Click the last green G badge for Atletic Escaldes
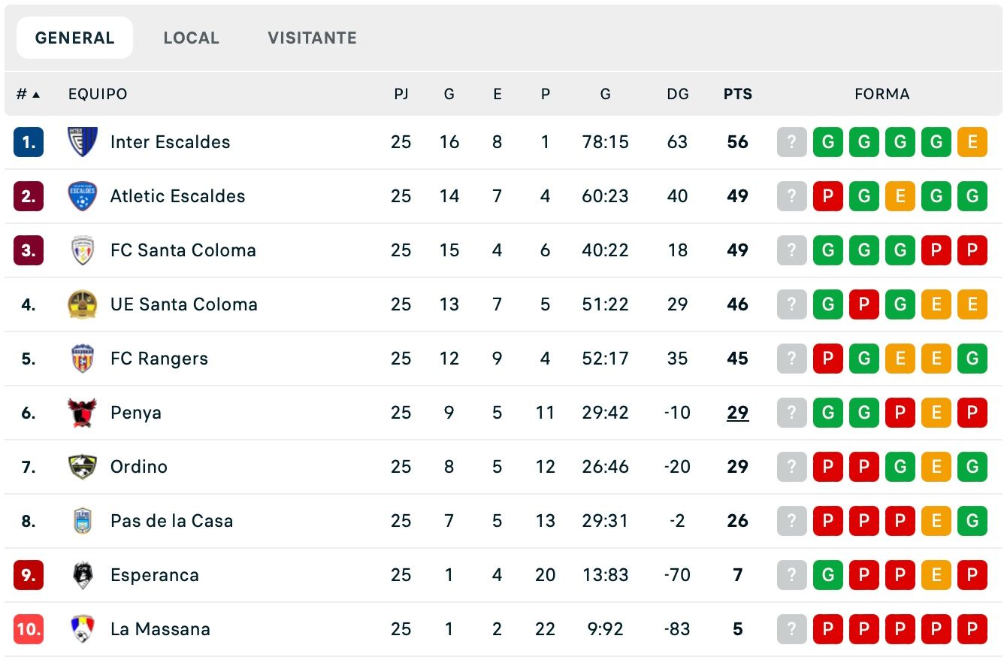1007x663 pixels. 972,195
